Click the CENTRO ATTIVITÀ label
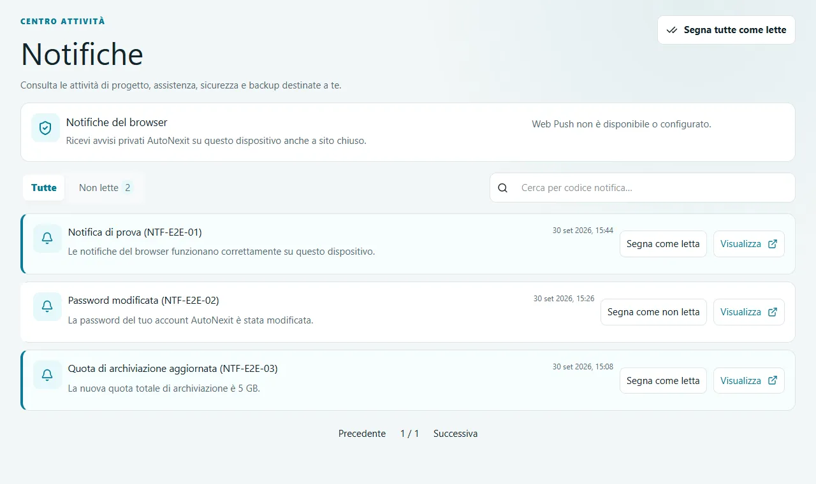The width and height of the screenshot is (816, 484). (x=62, y=22)
